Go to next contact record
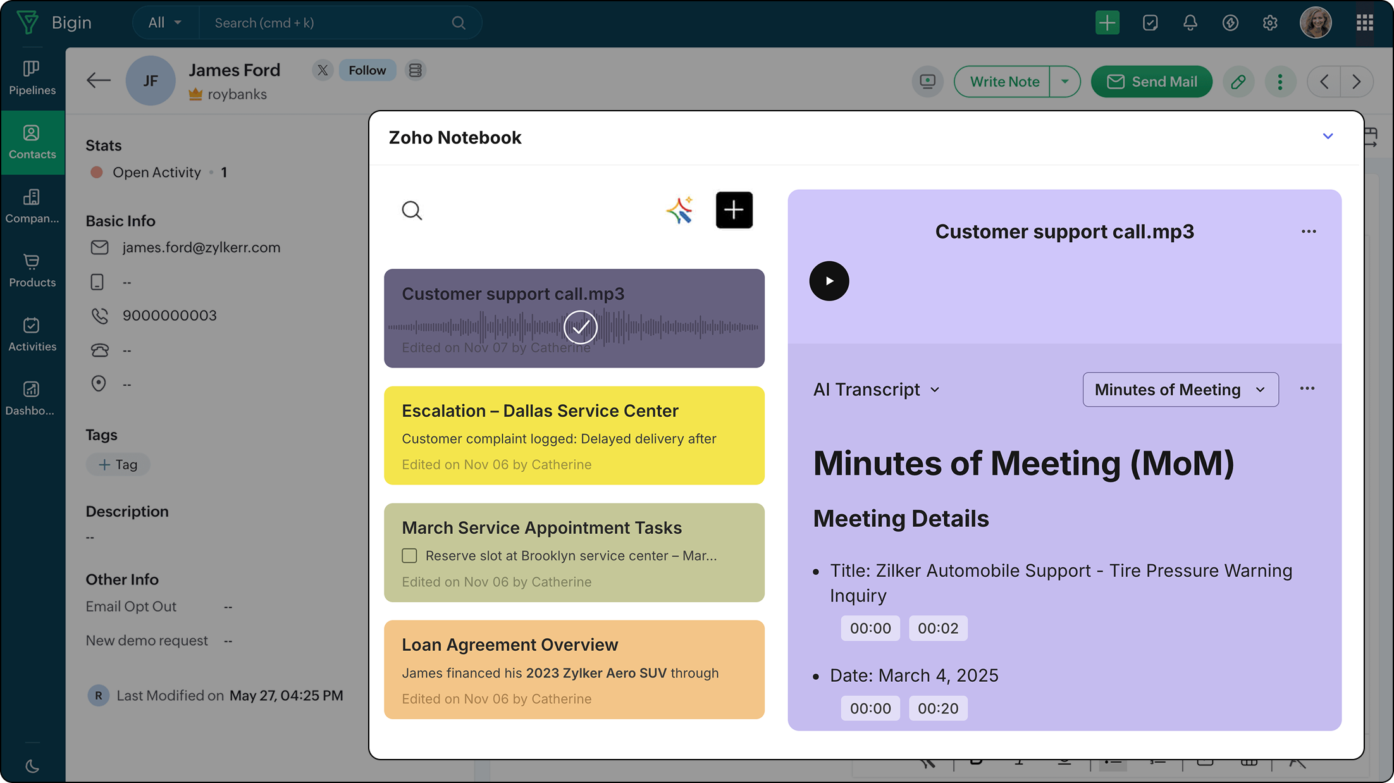 [1357, 82]
